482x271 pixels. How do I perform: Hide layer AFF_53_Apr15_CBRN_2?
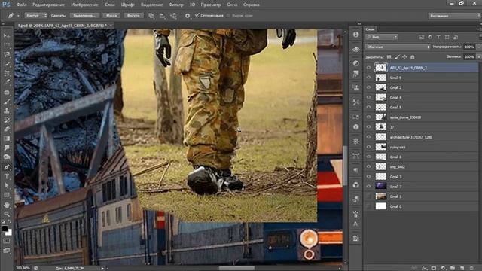click(x=368, y=68)
